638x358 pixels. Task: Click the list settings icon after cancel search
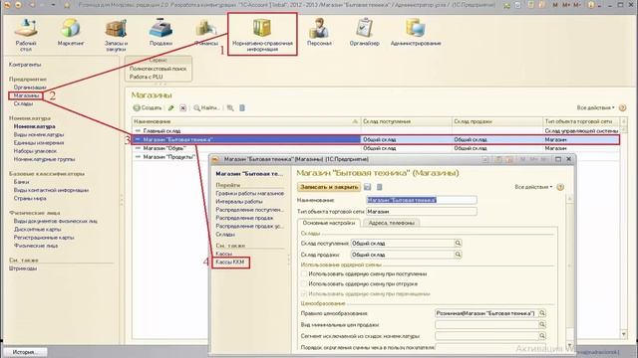[x=242, y=108]
